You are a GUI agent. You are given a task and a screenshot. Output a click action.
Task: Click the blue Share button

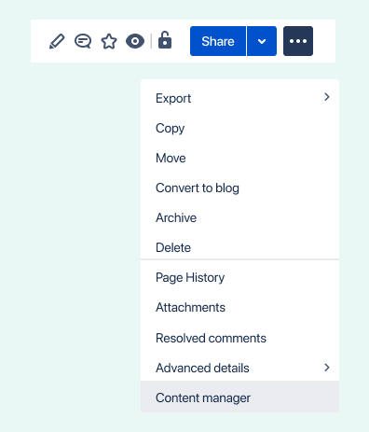(218, 41)
